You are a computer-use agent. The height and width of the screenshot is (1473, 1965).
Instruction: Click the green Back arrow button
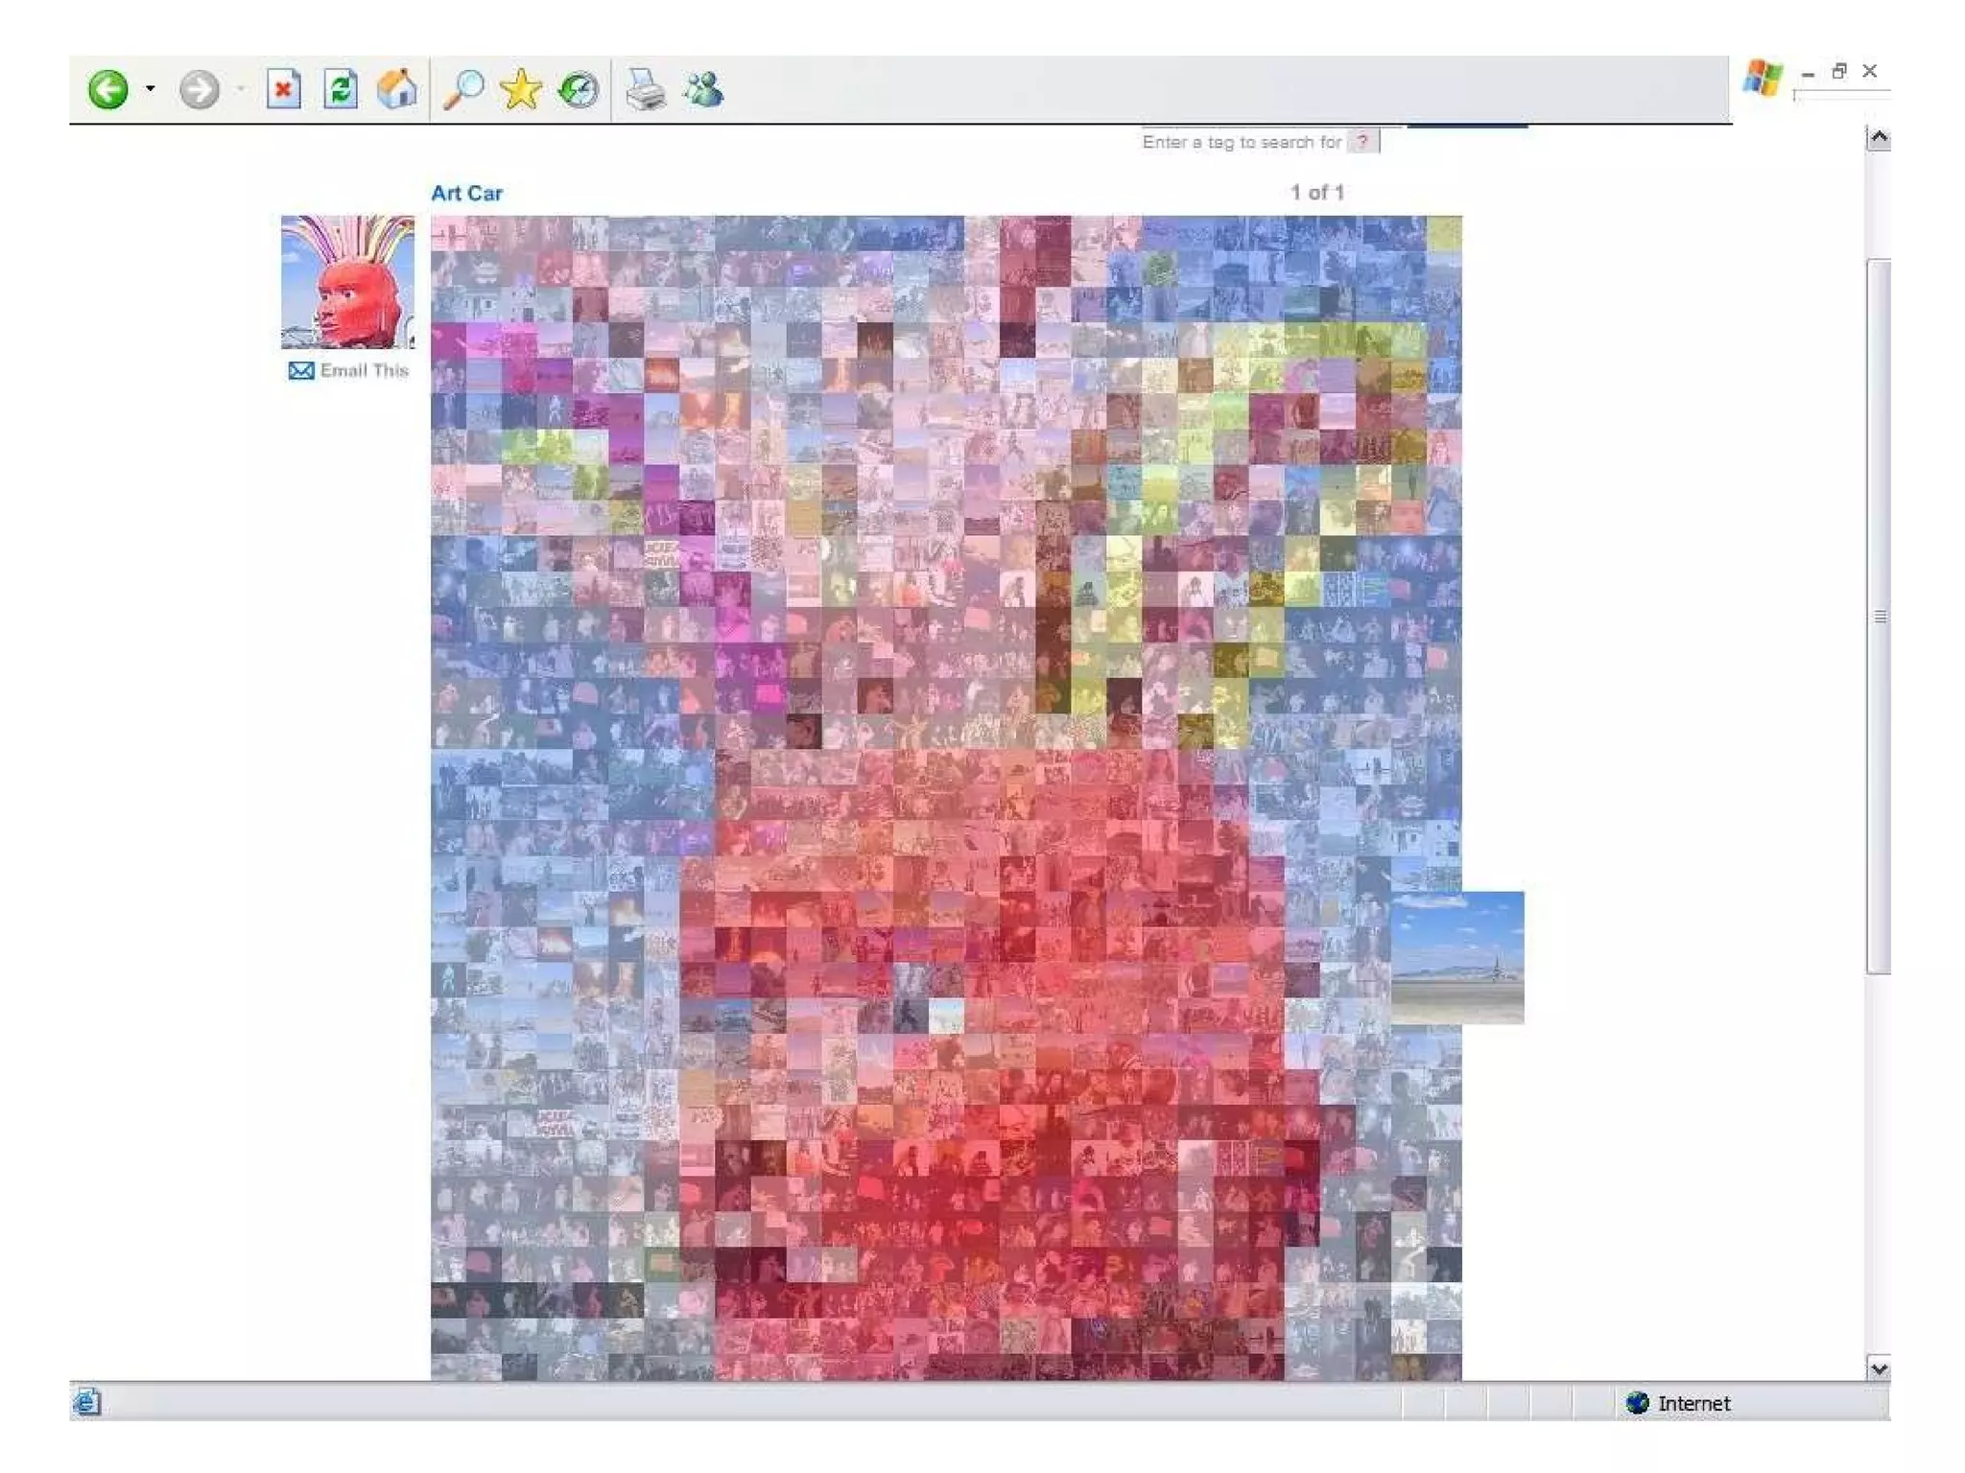(107, 90)
